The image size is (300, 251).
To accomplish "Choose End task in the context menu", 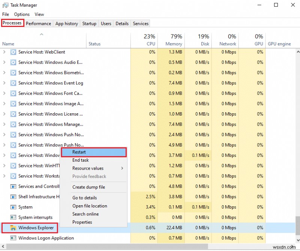I will (x=81, y=160).
